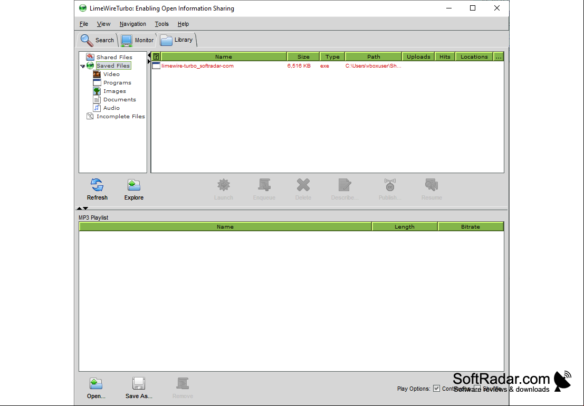Click the Delete X icon
The width and height of the screenshot is (584, 406).
click(x=303, y=185)
